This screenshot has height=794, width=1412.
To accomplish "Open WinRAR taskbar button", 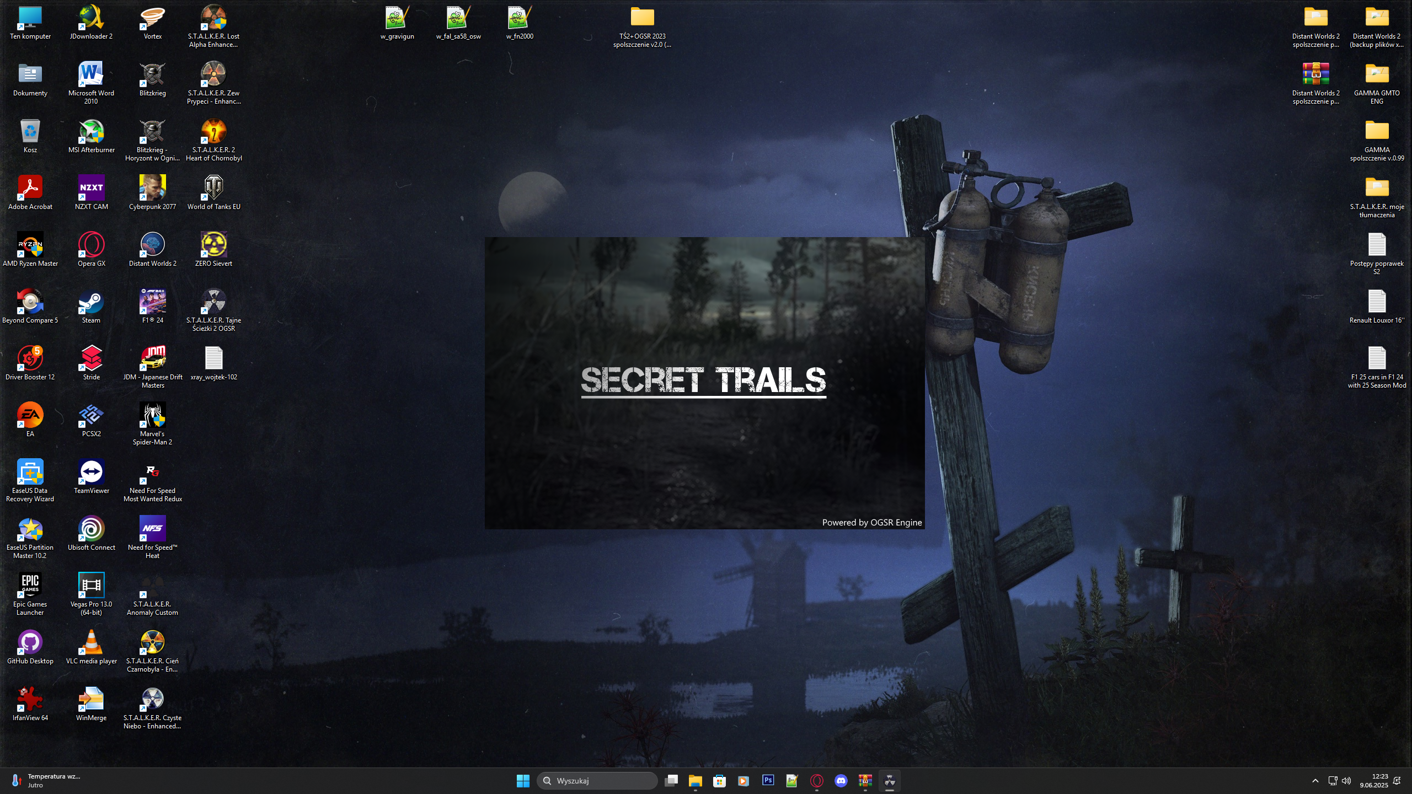I will (865, 781).
